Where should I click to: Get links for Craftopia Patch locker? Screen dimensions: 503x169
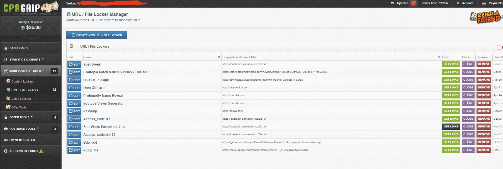(451, 72)
